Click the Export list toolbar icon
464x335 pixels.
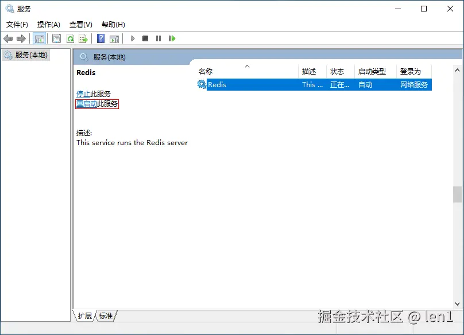[x=83, y=38]
